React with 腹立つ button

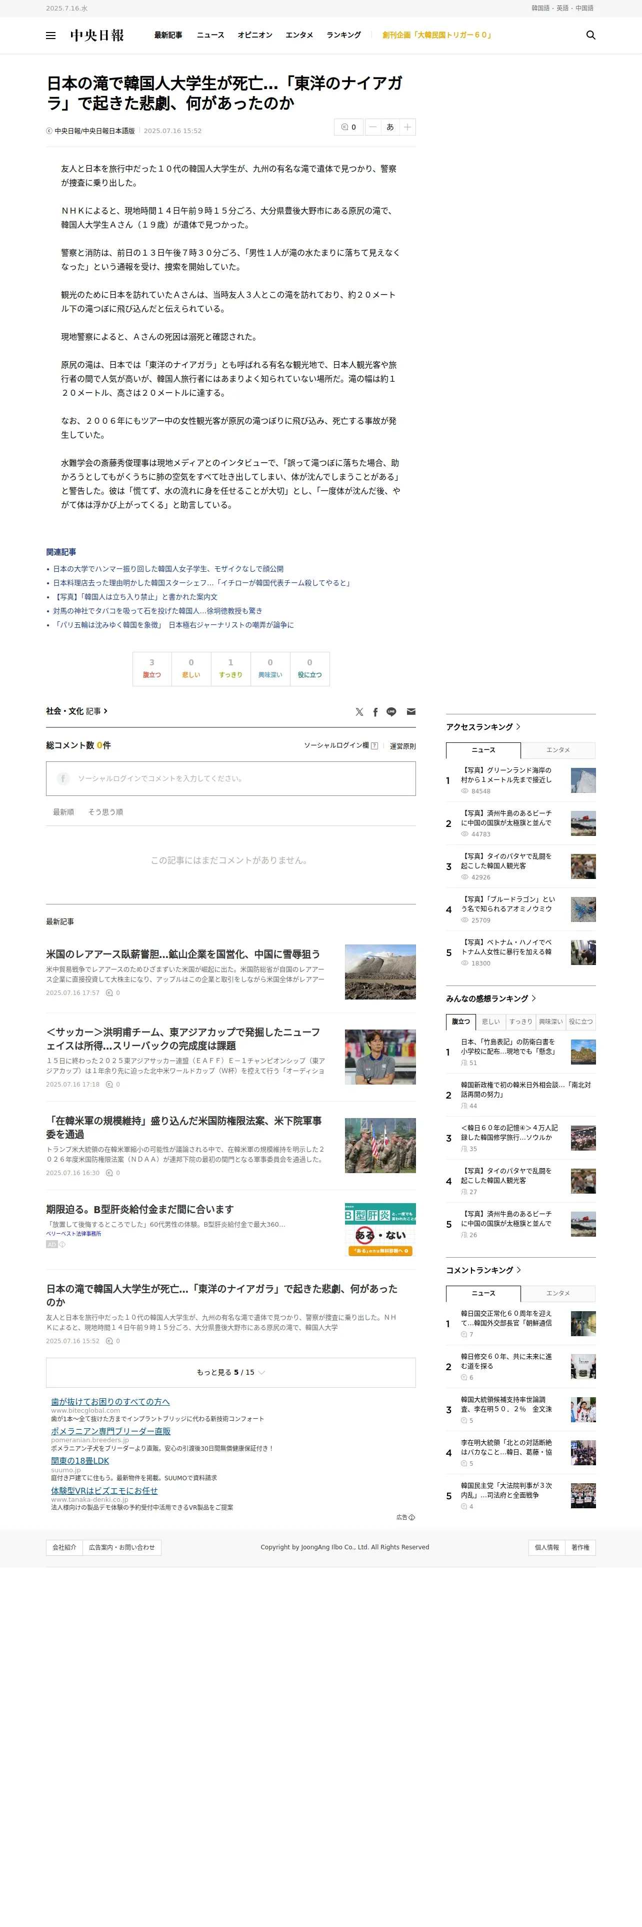tap(151, 669)
